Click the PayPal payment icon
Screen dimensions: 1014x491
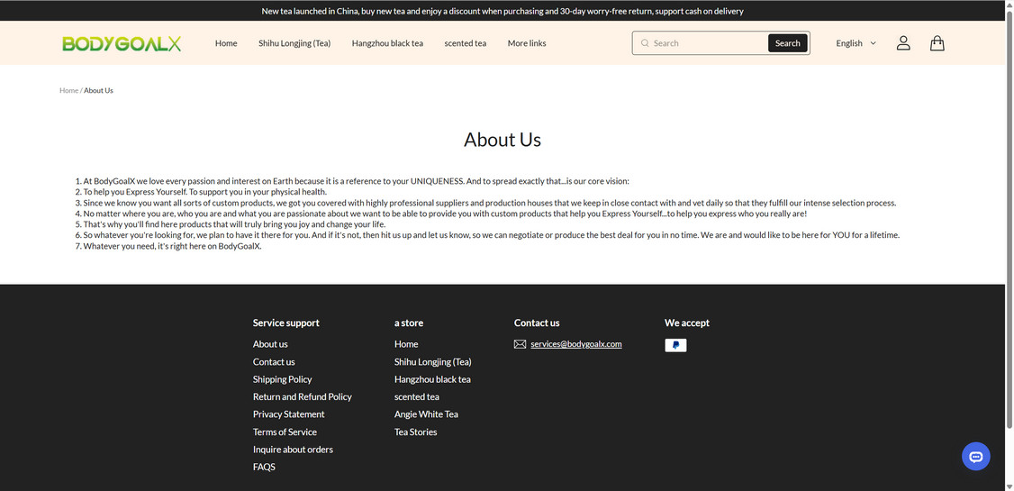(675, 345)
